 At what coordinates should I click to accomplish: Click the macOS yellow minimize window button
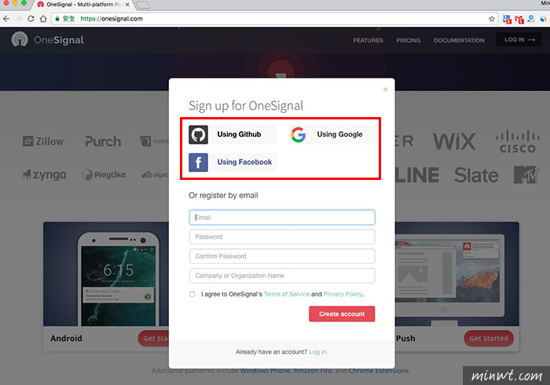click(x=15, y=2)
